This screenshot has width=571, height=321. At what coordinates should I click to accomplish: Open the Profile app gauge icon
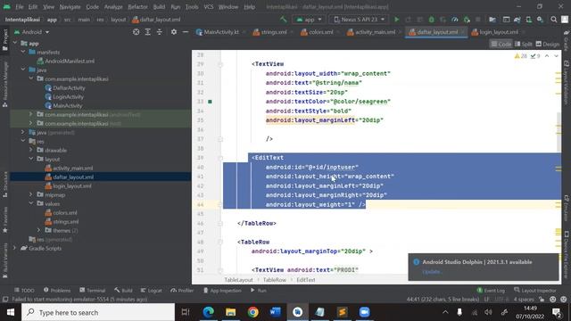click(454, 20)
